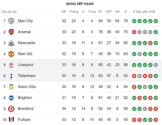The height and width of the screenshot is (125, 162).
Task: Click the Man Utd club crest
Action: [x=11, y=54]
